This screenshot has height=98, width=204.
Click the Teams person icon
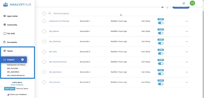5,51
